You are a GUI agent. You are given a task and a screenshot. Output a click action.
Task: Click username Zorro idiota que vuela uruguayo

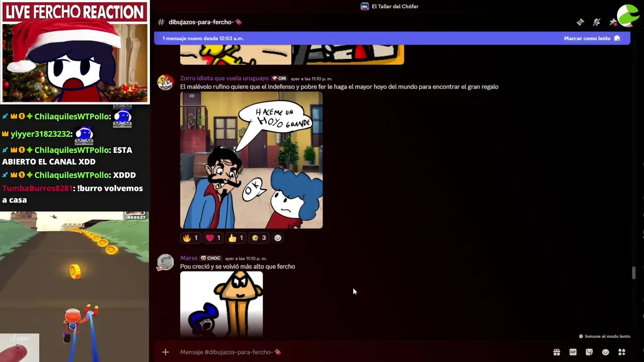[x=224, y=78]
